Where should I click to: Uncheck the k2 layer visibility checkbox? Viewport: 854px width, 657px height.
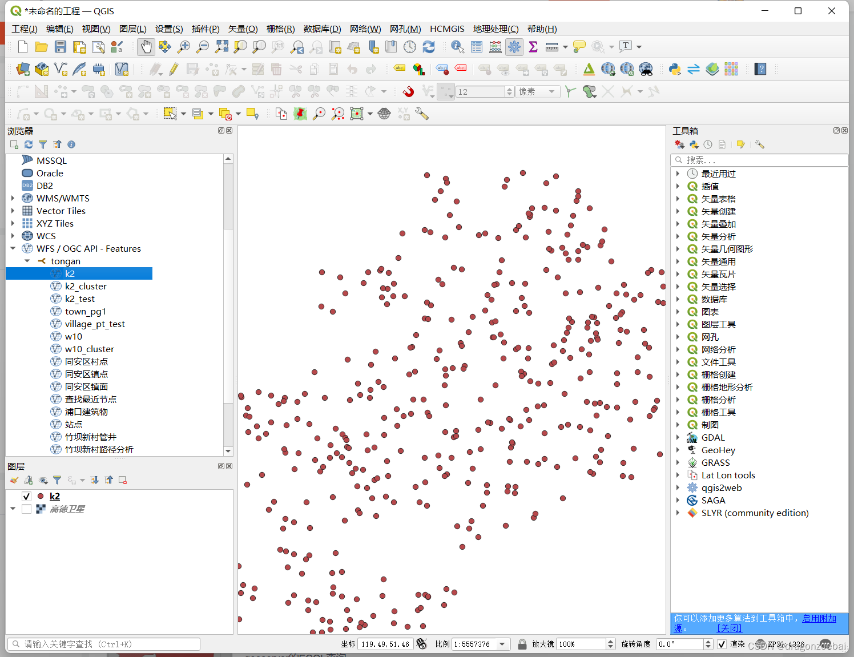(26, 496)
